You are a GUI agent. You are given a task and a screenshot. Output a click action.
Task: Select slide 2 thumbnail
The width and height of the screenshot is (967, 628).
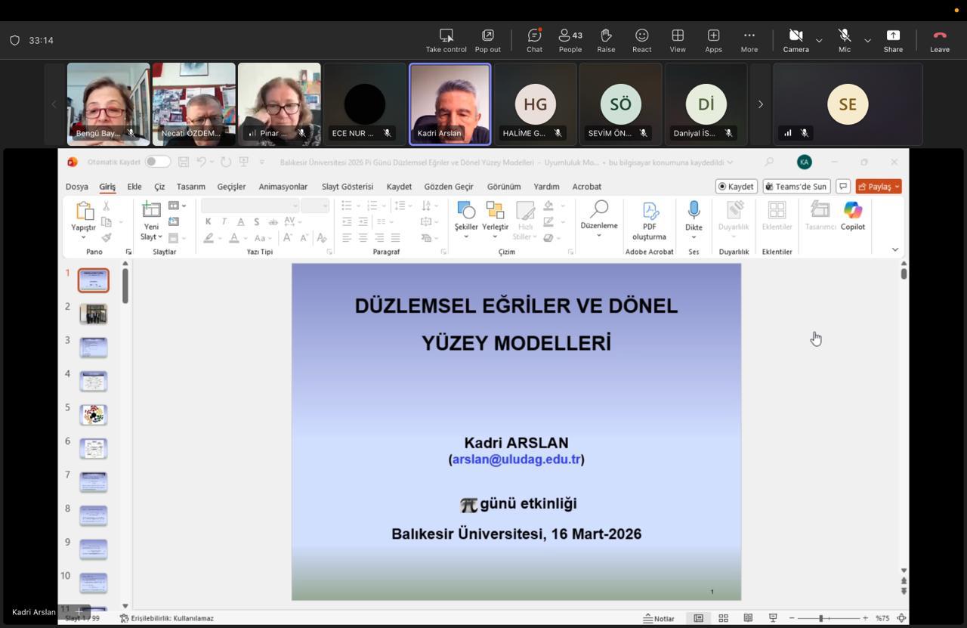tap(94, 314)
